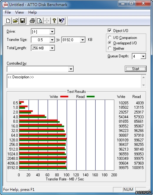153x195 pixels.
Task: Select the I/O Comparison radio button
Action: [110, 37]
